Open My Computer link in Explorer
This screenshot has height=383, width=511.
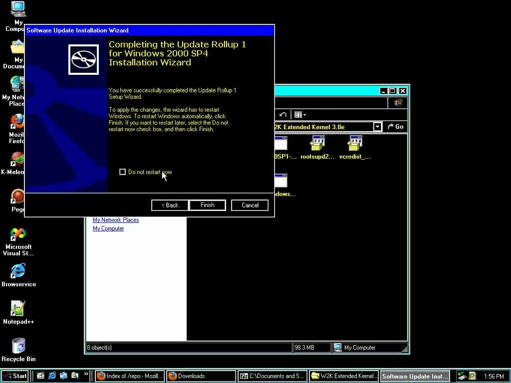108,228
